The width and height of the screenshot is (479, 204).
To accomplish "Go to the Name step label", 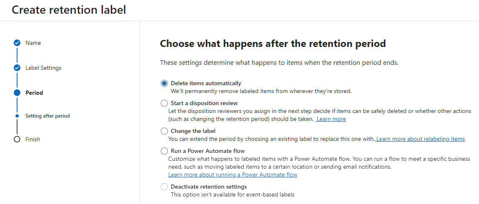I will 33,43.
